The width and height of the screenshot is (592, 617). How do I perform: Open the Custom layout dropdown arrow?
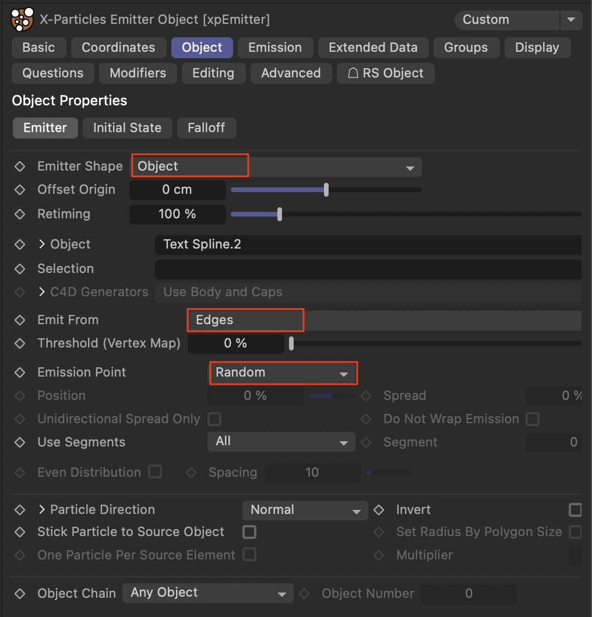(571, 20)
